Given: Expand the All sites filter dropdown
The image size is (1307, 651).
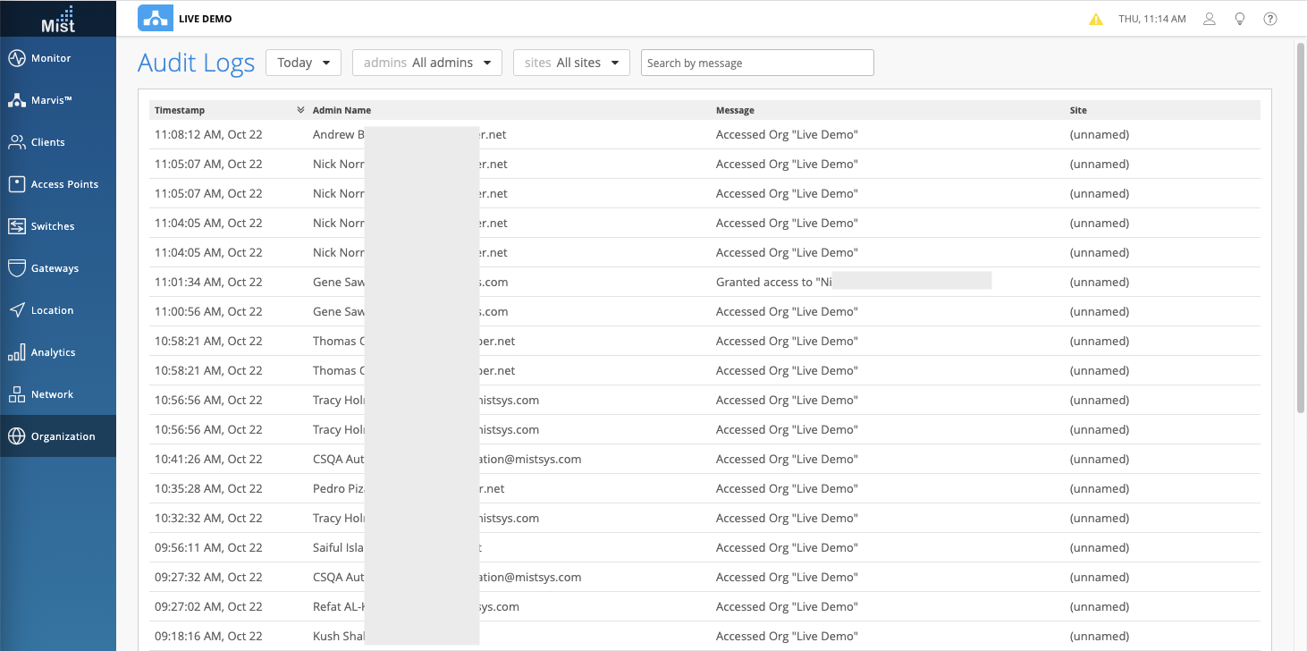Looking at the screenshot, I should click(571, 63).
